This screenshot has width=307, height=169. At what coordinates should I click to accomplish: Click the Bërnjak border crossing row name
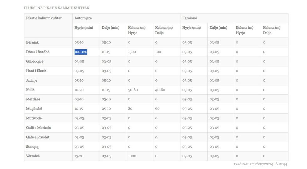coord(33,42)
